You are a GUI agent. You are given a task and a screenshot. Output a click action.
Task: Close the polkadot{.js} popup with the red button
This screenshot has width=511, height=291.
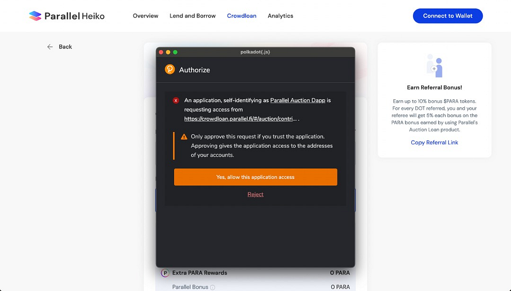point(161,52)
